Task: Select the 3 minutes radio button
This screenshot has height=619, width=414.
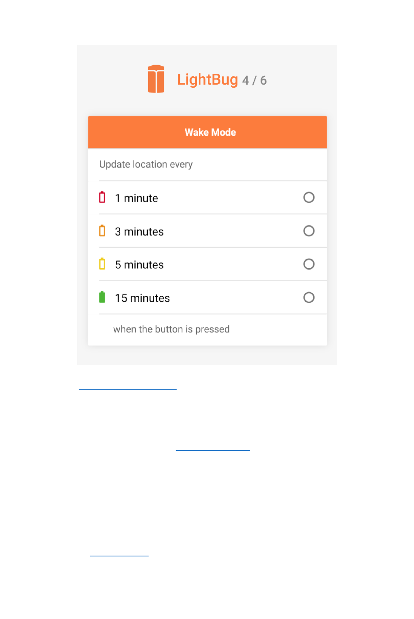Action: coord(309,231)
